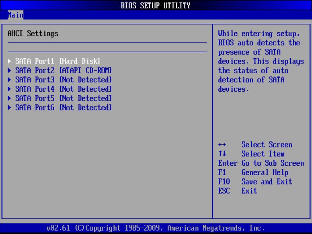
Task: Select SATA Port6 Not Detected entry
Action: [60, 108]
